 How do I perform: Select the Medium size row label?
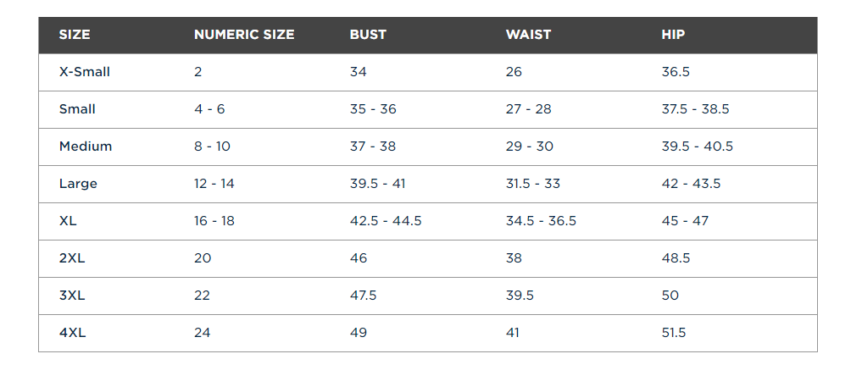pos(86,147)
